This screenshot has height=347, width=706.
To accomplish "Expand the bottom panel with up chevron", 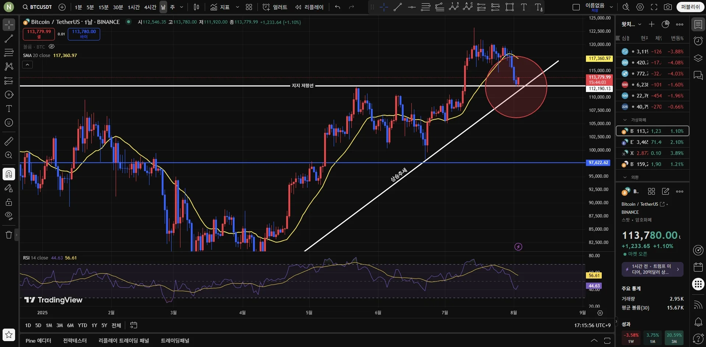I will (594, 340).
